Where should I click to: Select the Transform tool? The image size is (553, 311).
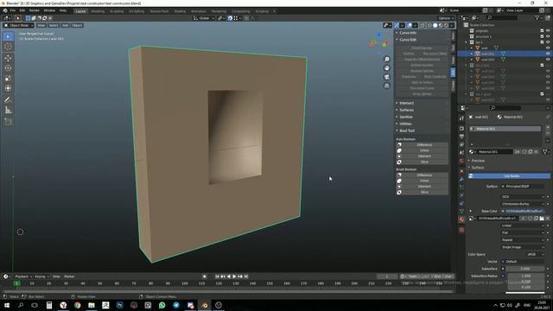[8, 88]
